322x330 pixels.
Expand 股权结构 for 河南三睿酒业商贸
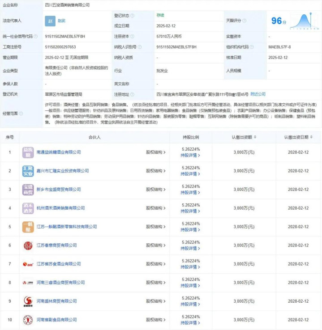pyautogui.click(x=156, y=283)
